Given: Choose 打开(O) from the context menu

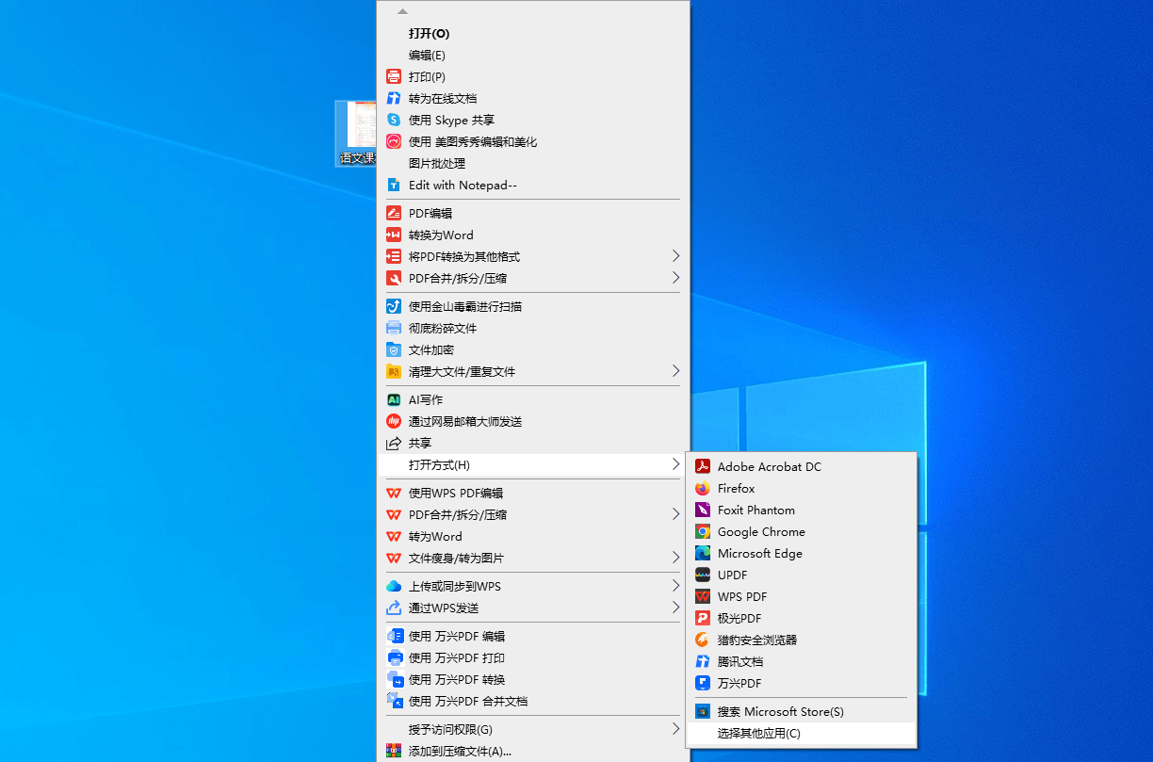Looking at the screenshot, I should (x=532, y=34).
